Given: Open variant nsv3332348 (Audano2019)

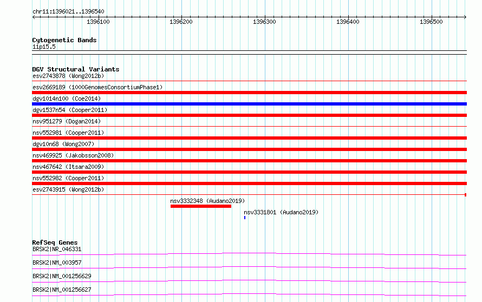Looking at the screenshot, I should point(207,201).
